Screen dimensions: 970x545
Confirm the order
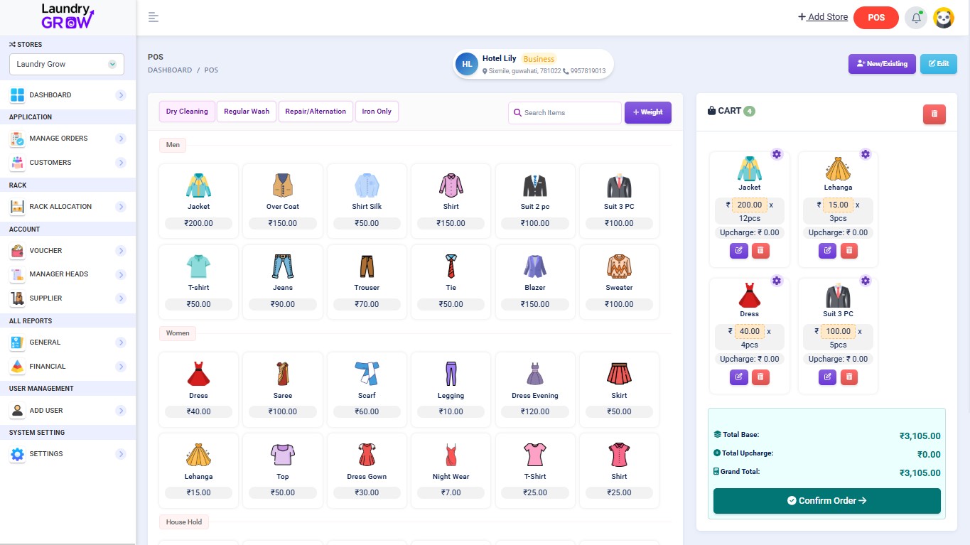[x=827, y=501]
